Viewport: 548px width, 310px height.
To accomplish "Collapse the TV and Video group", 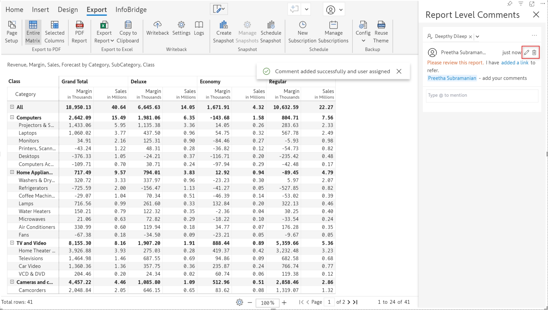I will 12,243.
